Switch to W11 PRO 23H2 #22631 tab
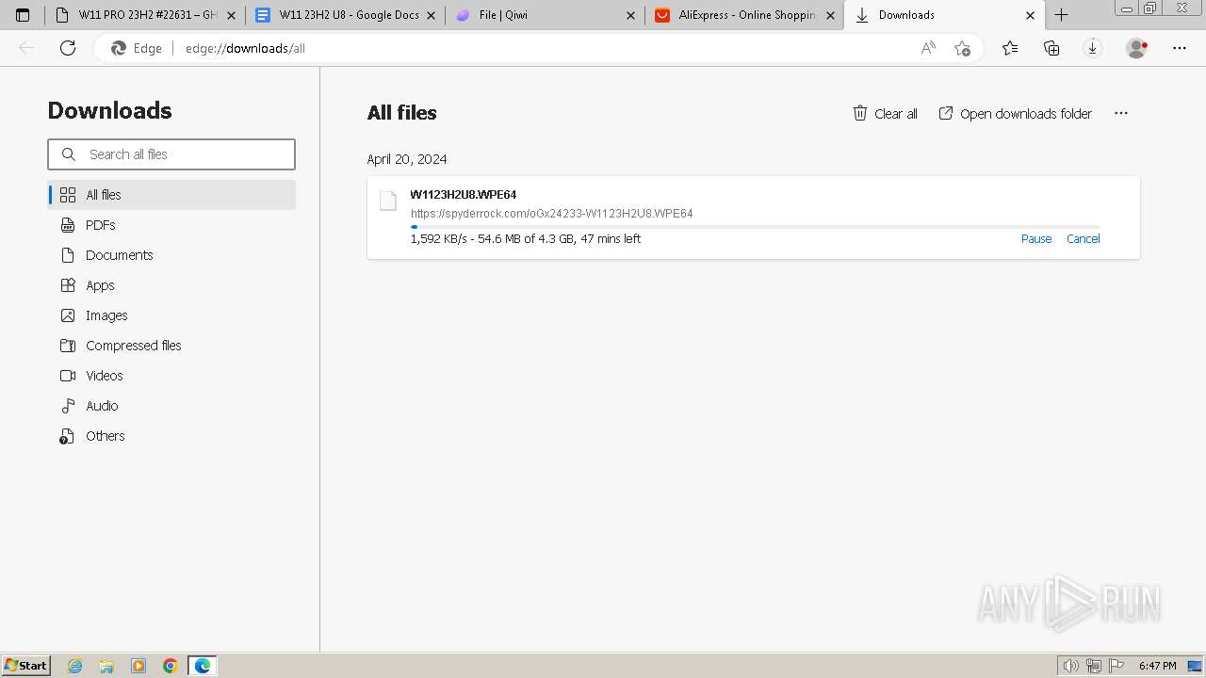The image size is (1206, 678). pyautogui.click(x=146, y=15)
